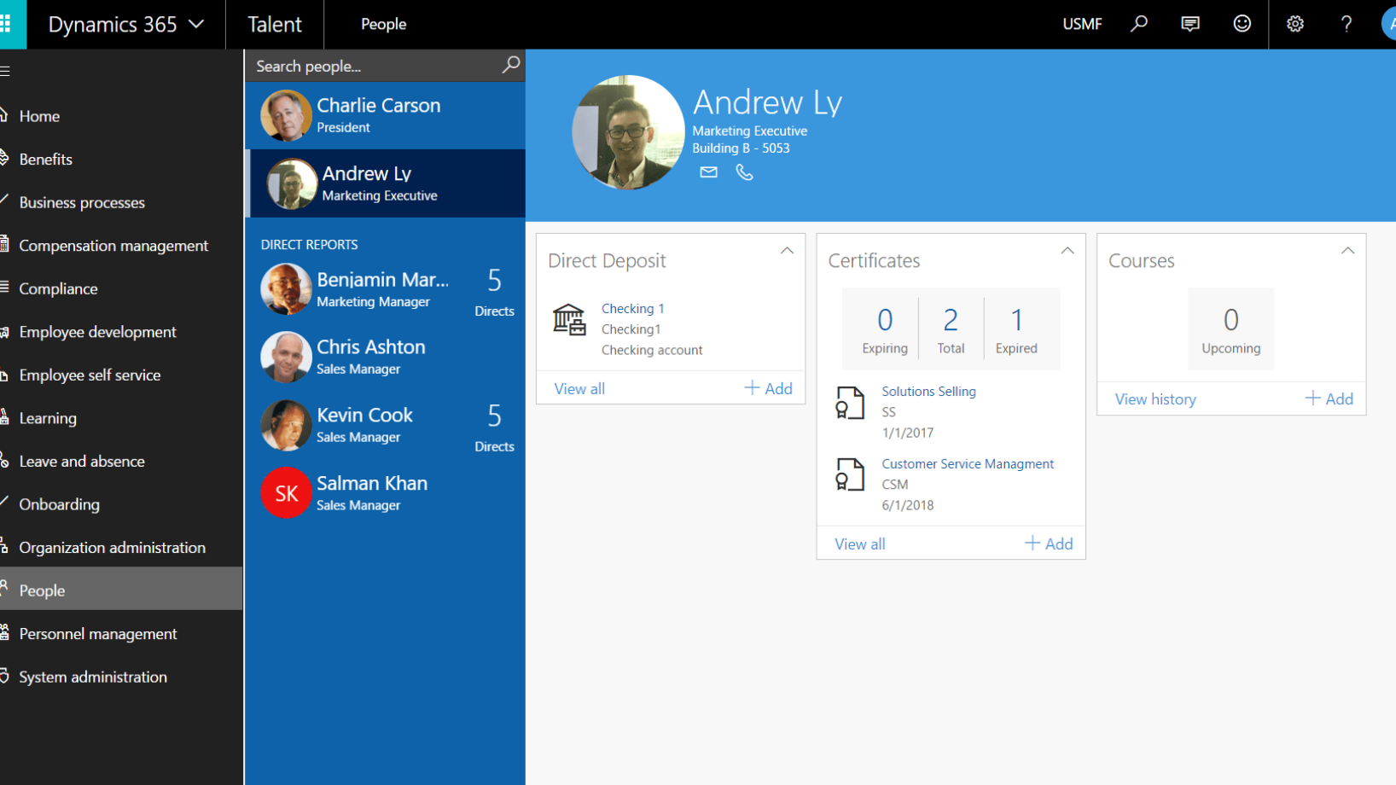Click View all in Certificates
The height and width of the screenshot is (785, 1396).
859,544
